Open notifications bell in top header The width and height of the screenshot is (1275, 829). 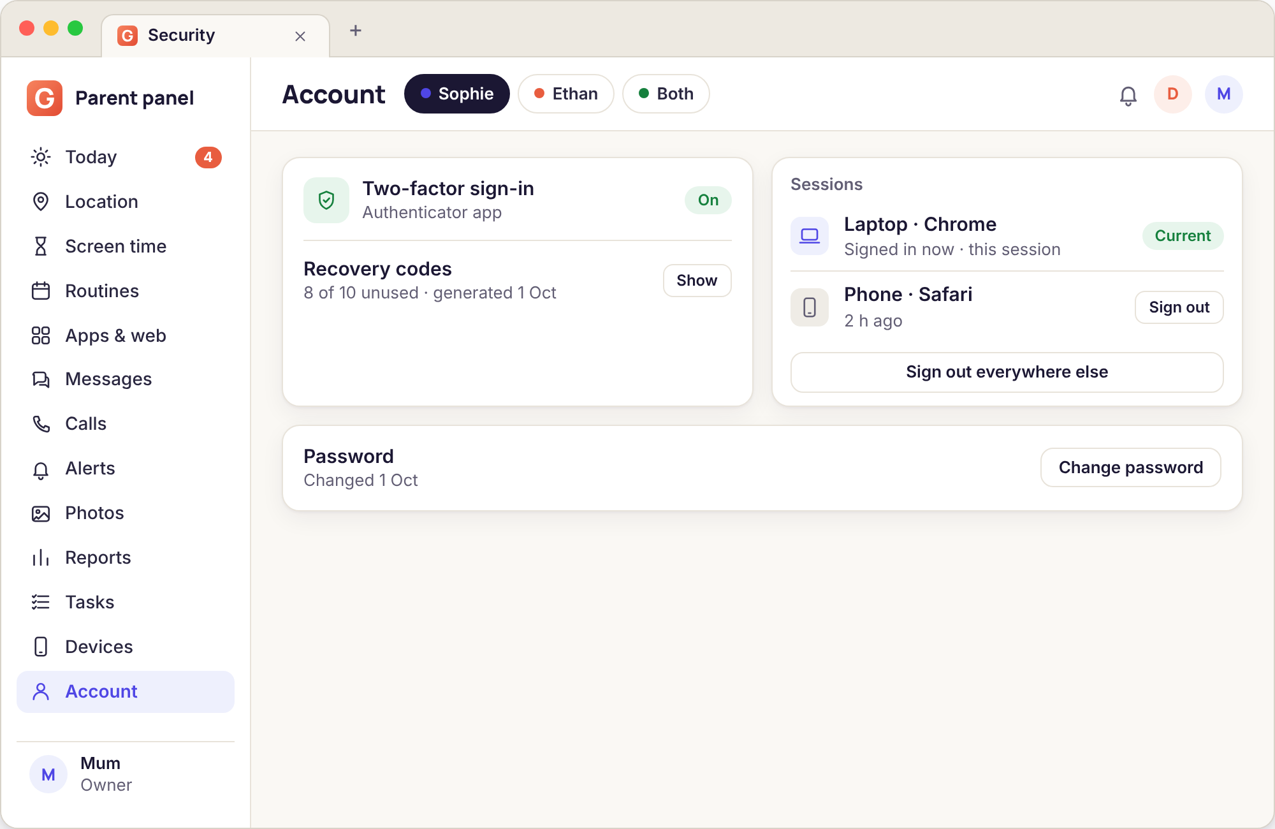(1128, 96)
